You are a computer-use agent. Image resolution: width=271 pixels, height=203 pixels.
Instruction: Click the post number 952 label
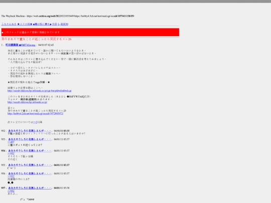(x=4, y=131)
